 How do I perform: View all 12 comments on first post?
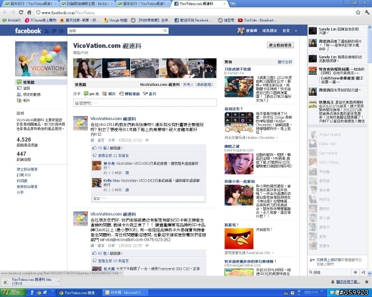coord(113,155)
